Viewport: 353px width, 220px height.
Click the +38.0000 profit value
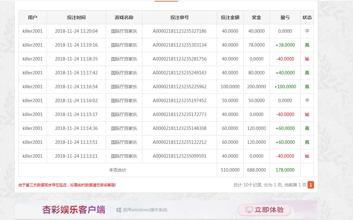(x=285, y=45)
